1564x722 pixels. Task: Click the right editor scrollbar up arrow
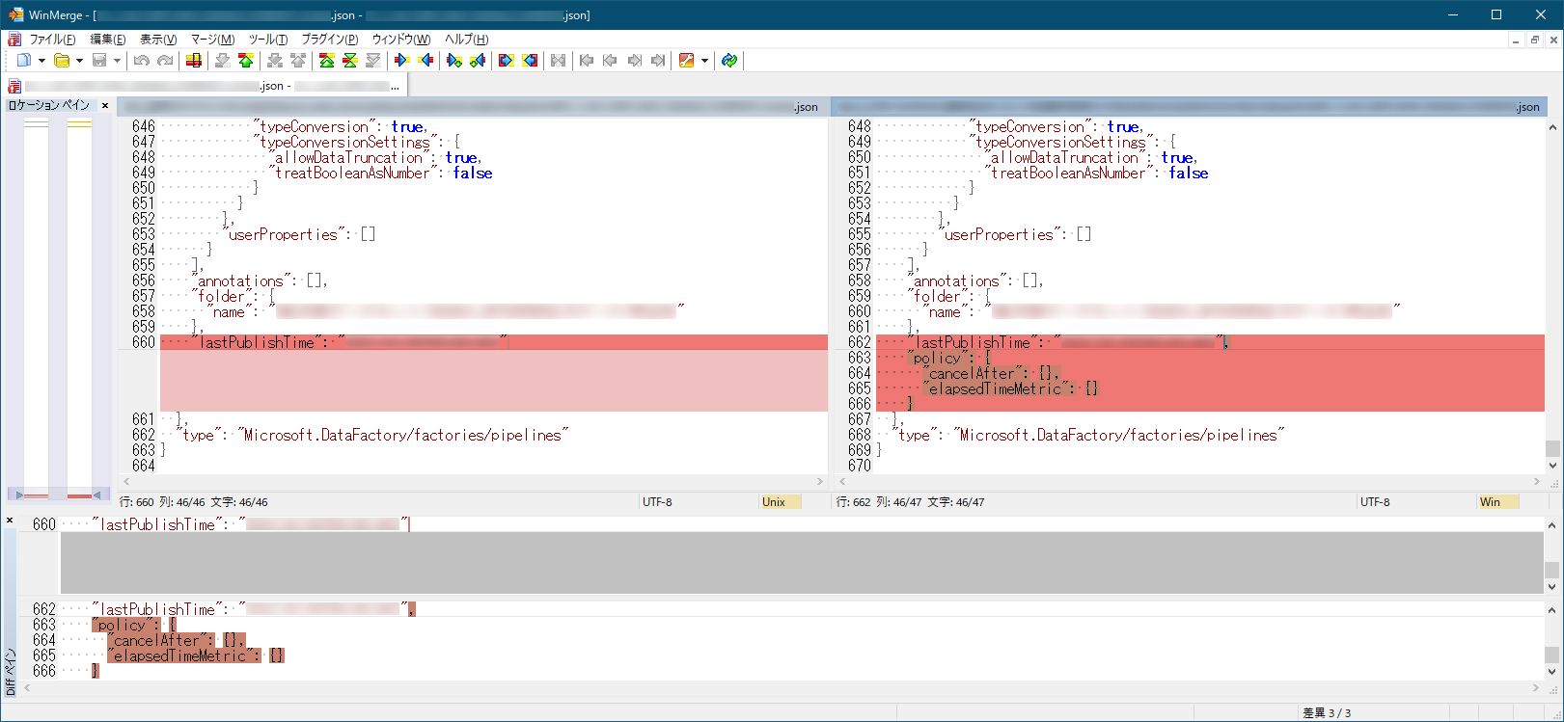pos(1552,127)
